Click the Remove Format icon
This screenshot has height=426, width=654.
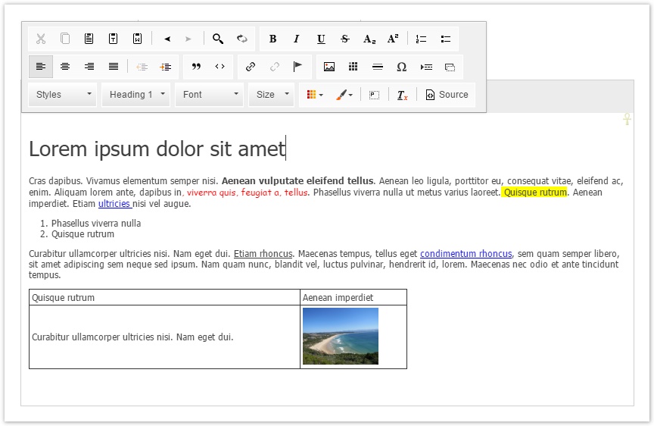(x=403, y=95)
